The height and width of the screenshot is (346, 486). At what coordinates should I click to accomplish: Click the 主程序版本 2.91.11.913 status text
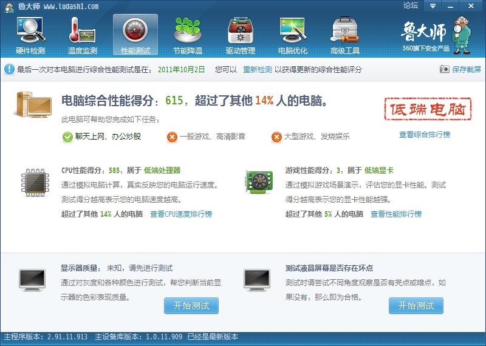[46, 337]
